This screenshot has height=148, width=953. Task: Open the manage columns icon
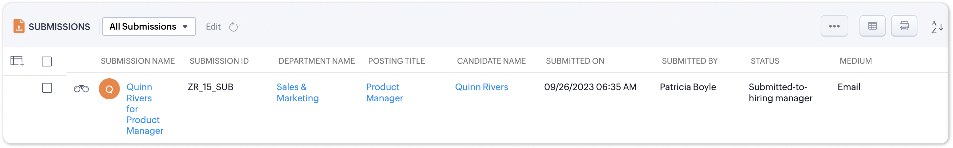pos(17,61)
